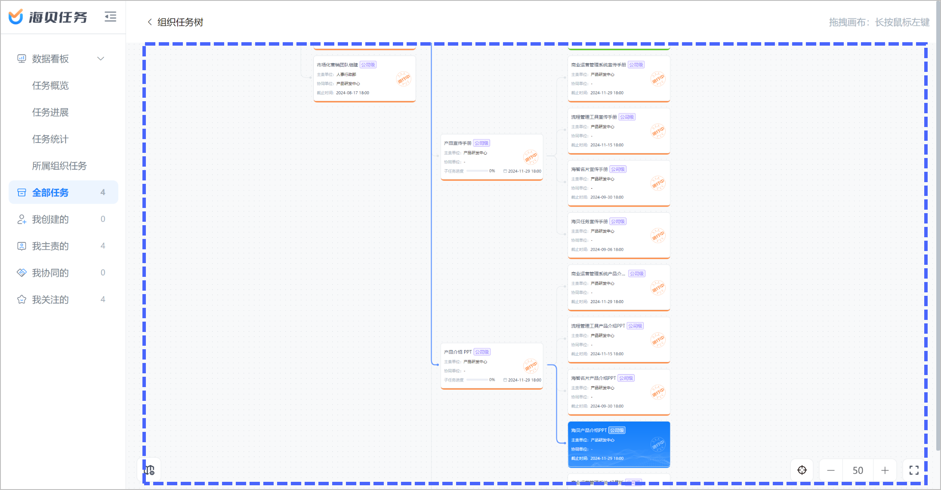The height and width of the screenshot is (490, 941).
Task: Click 公司级 tag on 产品宣传手册 card
Action: (481, 143)
